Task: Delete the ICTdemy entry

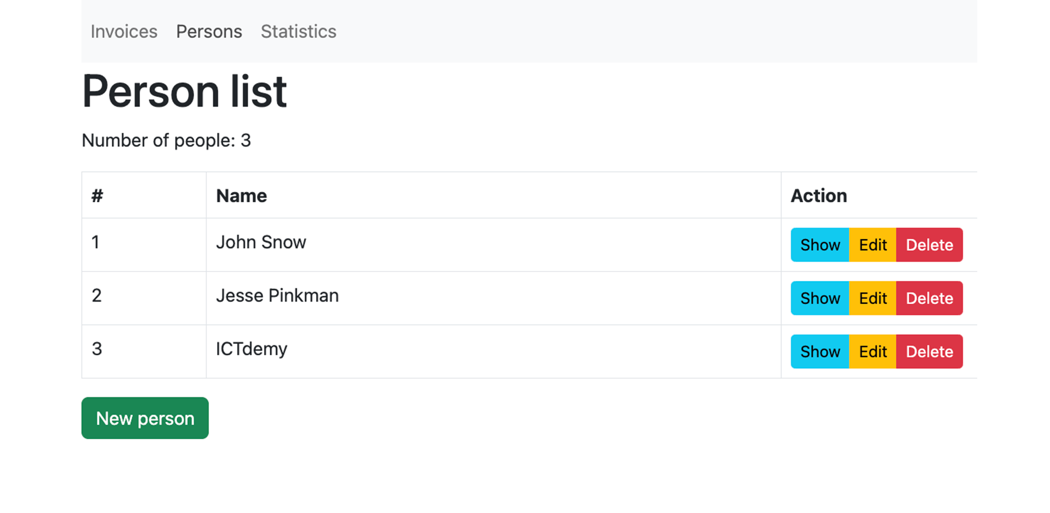Action: pyautogui.click(x=929, y=352)
